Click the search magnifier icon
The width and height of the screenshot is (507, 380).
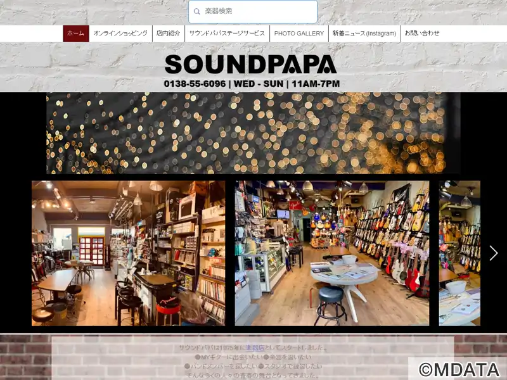coord(196,11)
